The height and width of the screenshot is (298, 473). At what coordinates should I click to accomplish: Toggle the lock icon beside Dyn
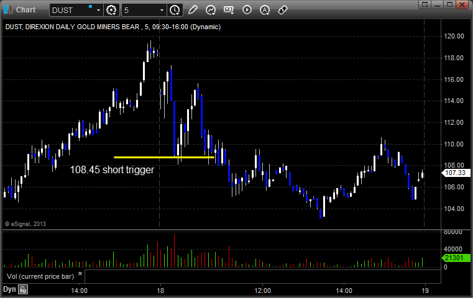[x=23, y=289]
